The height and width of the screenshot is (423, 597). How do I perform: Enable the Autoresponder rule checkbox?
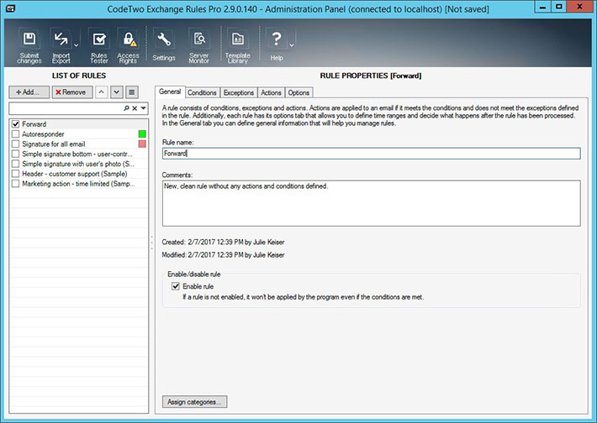tap(16, 133)
